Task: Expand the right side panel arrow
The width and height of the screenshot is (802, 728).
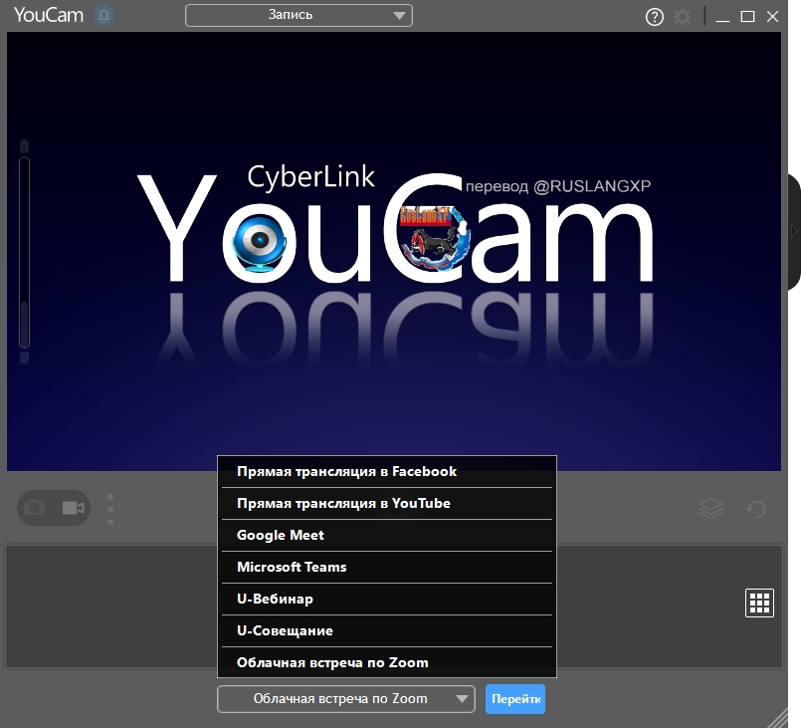Action: 794,231
